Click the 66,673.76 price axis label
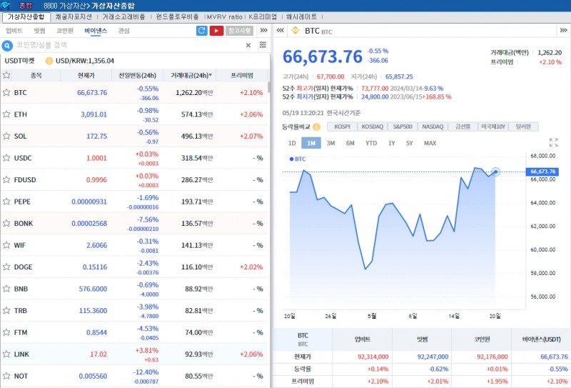 pyautogui.click(x=542, y=171)
